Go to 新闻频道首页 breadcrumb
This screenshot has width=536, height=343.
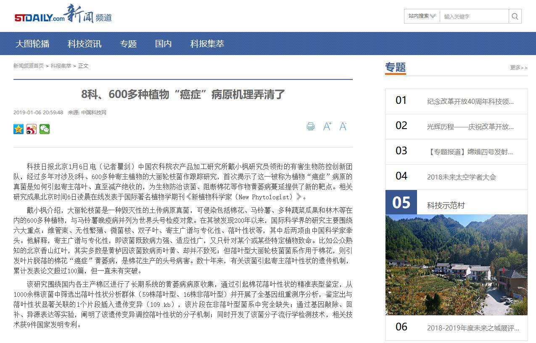29,66
